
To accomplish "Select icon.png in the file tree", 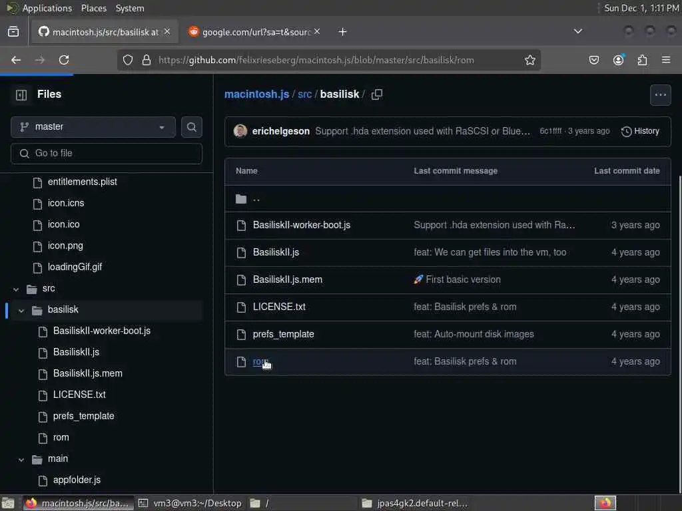I will [65, 246].
